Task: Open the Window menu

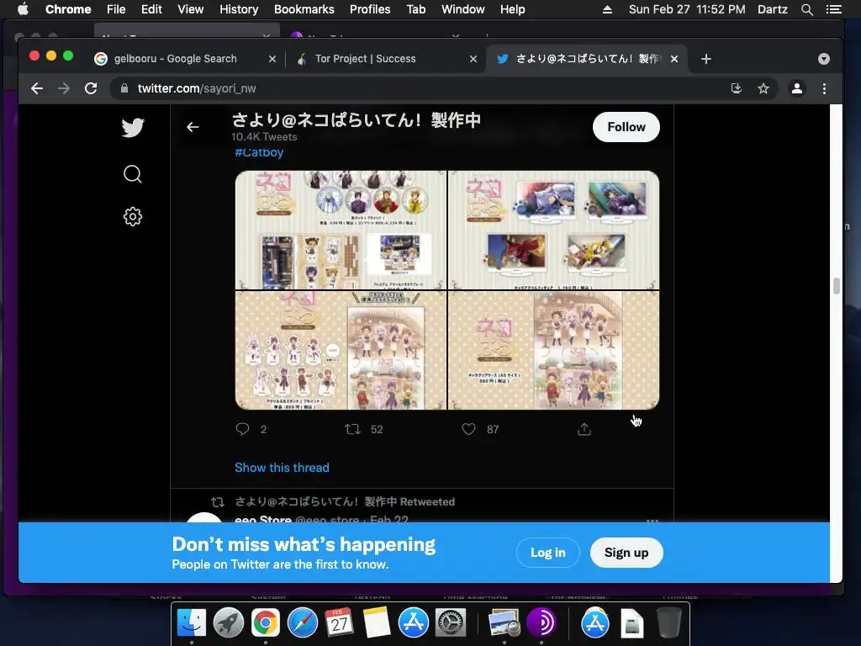Action: [x=463, y=9]
